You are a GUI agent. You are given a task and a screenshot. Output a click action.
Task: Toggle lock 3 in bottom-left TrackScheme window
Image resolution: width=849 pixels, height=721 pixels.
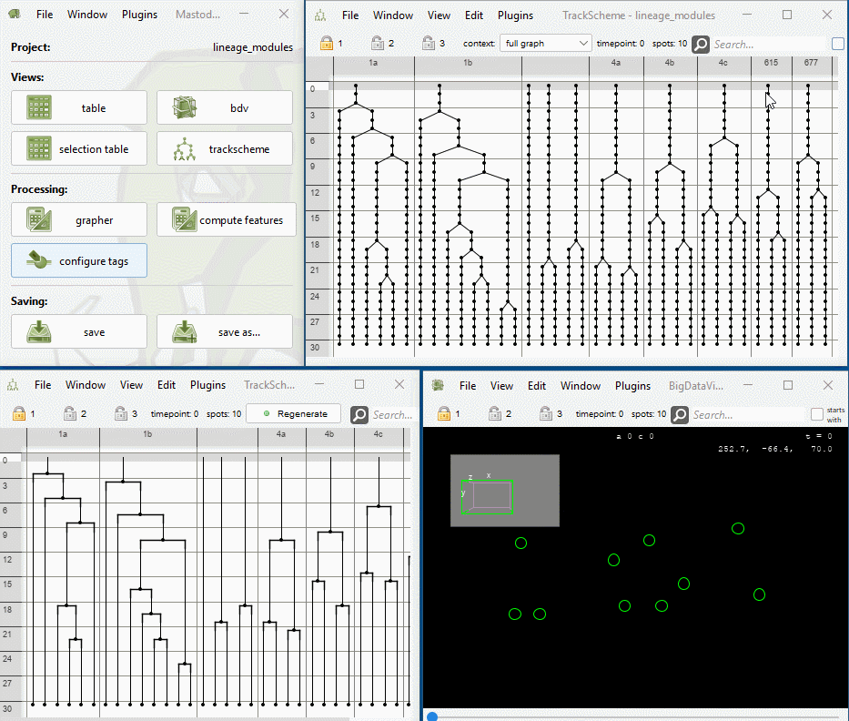[x=121, y=413]
